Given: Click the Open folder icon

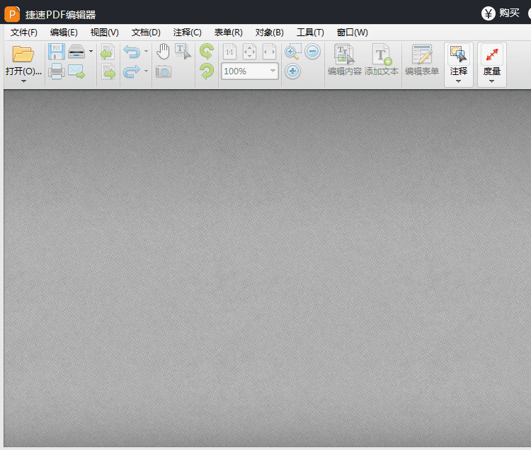Looking at the screenshot, I should pyautogui.click(x=23, y=54).
